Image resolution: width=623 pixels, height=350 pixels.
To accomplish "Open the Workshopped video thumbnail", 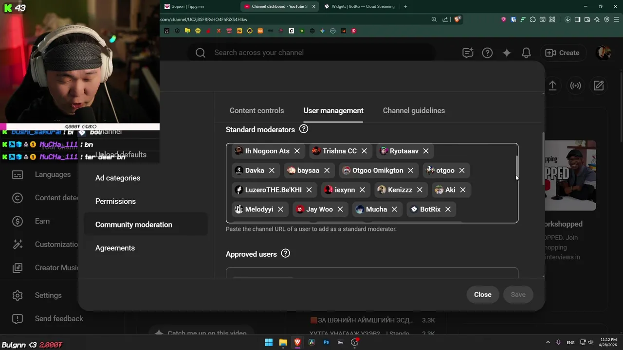I will point(570,175).
